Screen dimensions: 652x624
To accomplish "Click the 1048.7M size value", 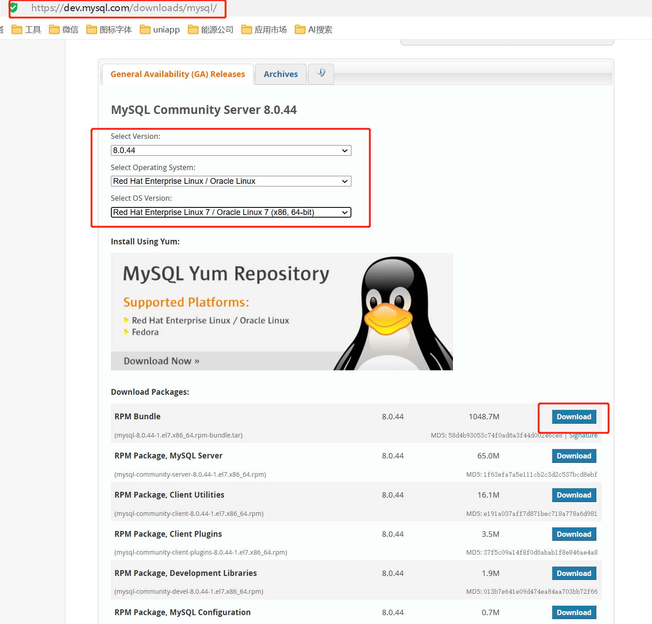I will [484, 417].
